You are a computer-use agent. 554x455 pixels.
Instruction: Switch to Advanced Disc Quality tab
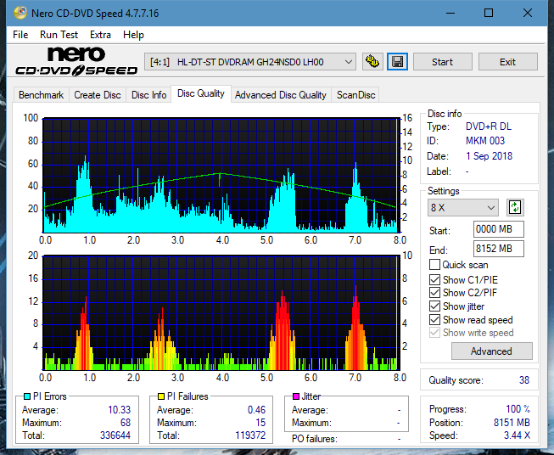tap(281, 95)
